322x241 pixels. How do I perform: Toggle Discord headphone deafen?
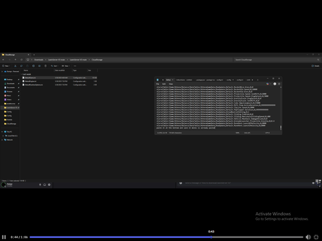point(44,184)
